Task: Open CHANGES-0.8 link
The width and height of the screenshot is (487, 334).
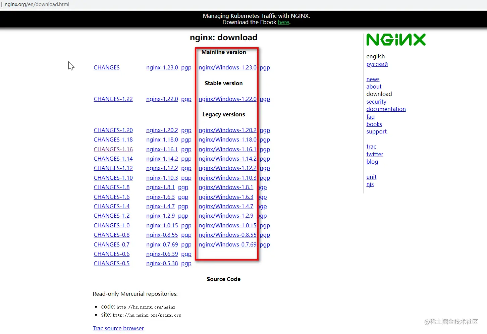Action: click(x=111, y=235)
